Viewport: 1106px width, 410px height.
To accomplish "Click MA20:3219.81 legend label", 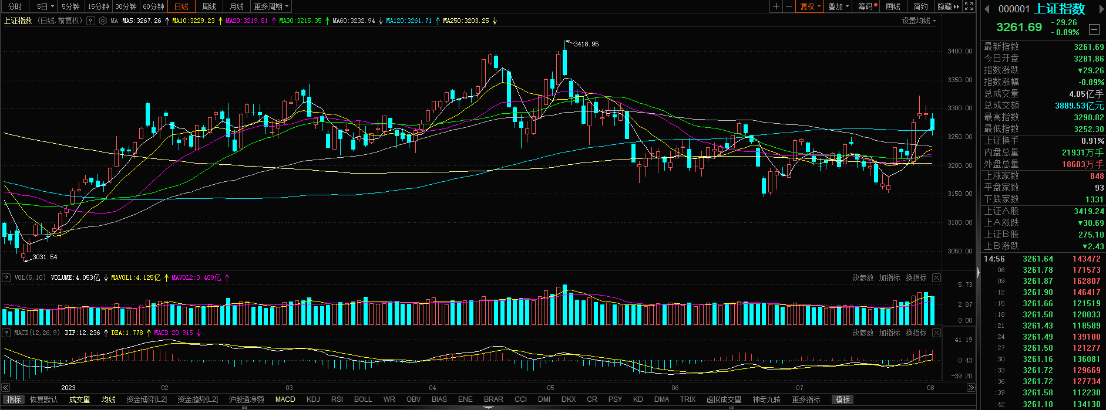I will (247, 21).
